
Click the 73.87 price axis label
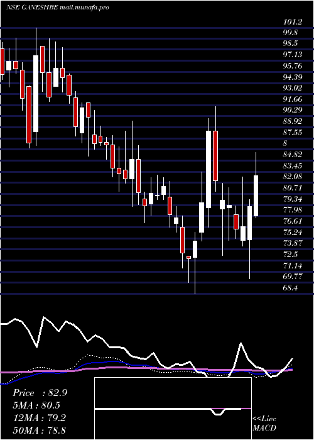coord(293,244)
